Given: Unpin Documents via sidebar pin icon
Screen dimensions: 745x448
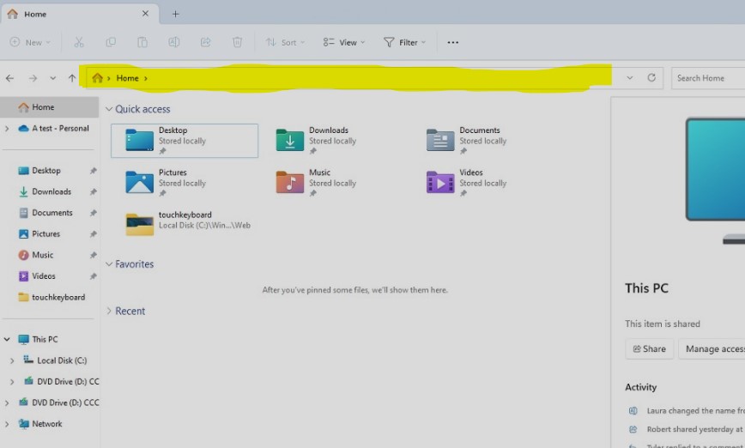Looking at the screenshot, I should tap(93, 213).
